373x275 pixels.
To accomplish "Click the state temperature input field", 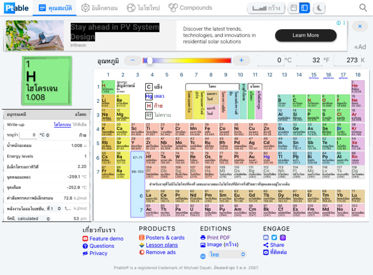I will pyautogui.click(x=28, y=135).
